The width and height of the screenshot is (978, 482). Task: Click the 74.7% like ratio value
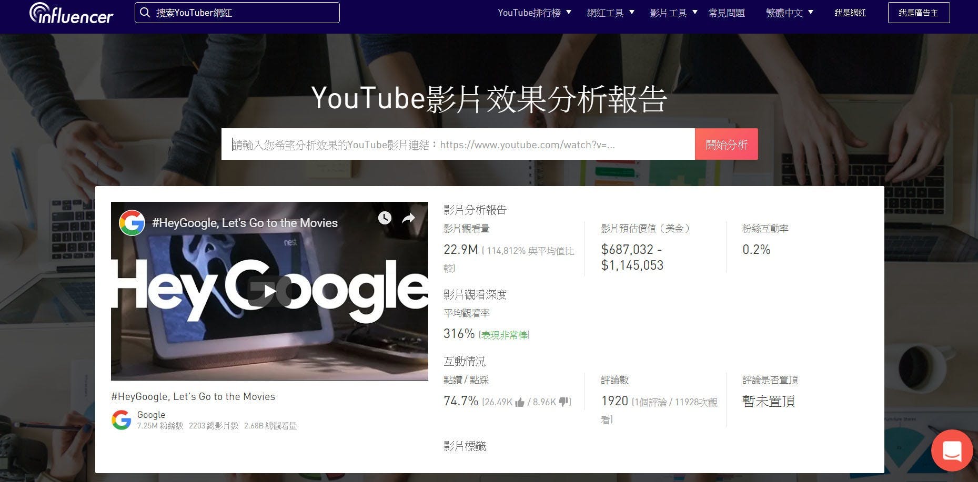coord(461,401)
